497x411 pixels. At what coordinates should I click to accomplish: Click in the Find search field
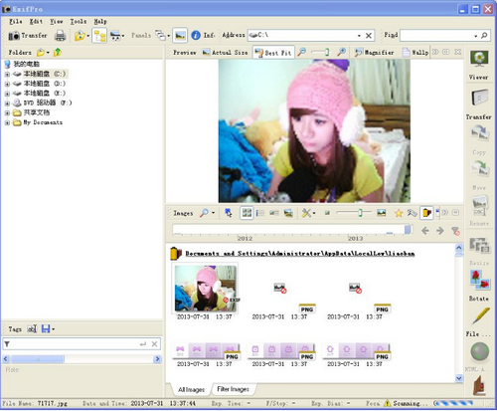coord(436,35)
